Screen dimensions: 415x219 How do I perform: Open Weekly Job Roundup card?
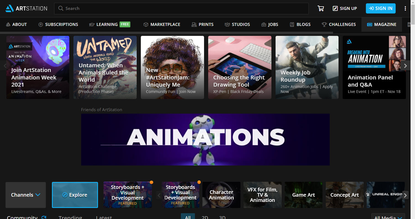click(307, 67)
